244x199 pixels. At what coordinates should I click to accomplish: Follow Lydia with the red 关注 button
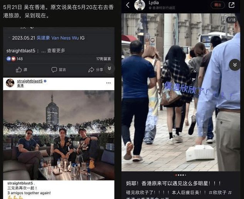coord(218,5)
